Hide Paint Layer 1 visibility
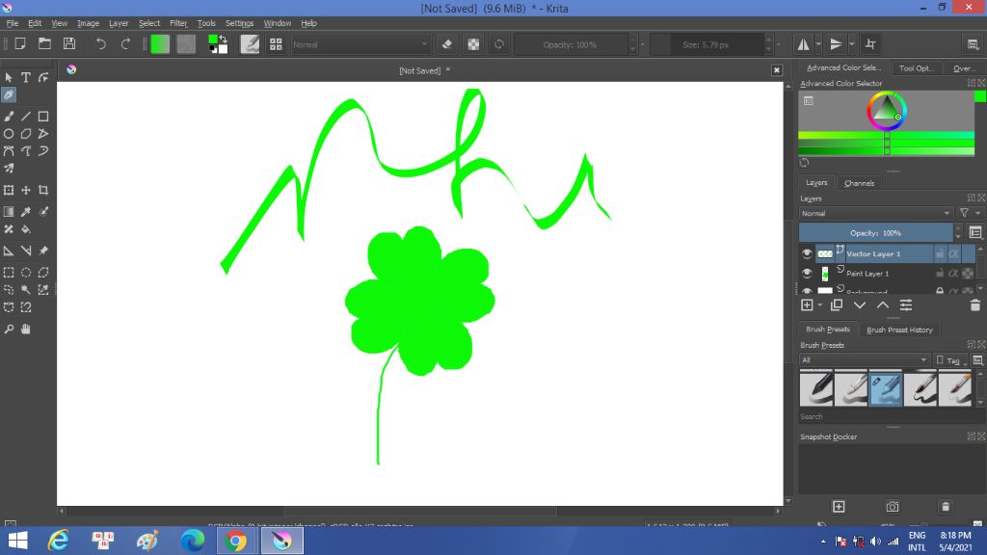This screenshot has height=555, width=987. pyautogui.click(x=807, y=273)
